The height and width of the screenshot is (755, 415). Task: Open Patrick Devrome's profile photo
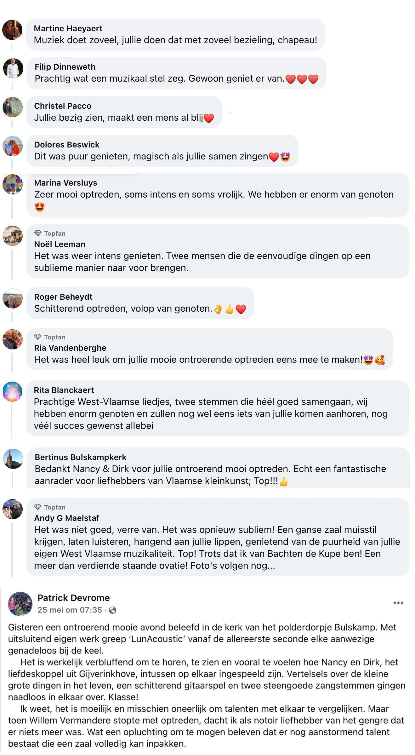(x=20, y=604)
